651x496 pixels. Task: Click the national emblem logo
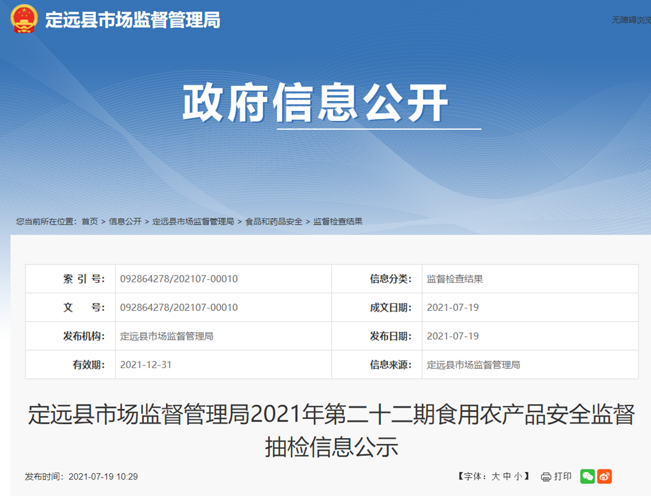(24, 19)
